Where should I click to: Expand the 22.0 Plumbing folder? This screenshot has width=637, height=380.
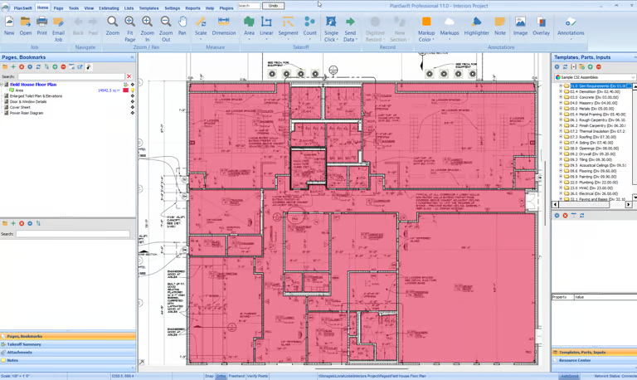561,183
